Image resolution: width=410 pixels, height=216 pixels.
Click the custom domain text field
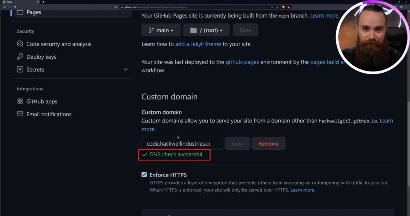182,144
